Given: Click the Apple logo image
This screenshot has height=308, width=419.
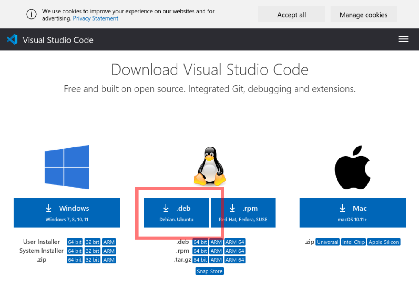Looking at the screenshot, I should coord(353,168).
